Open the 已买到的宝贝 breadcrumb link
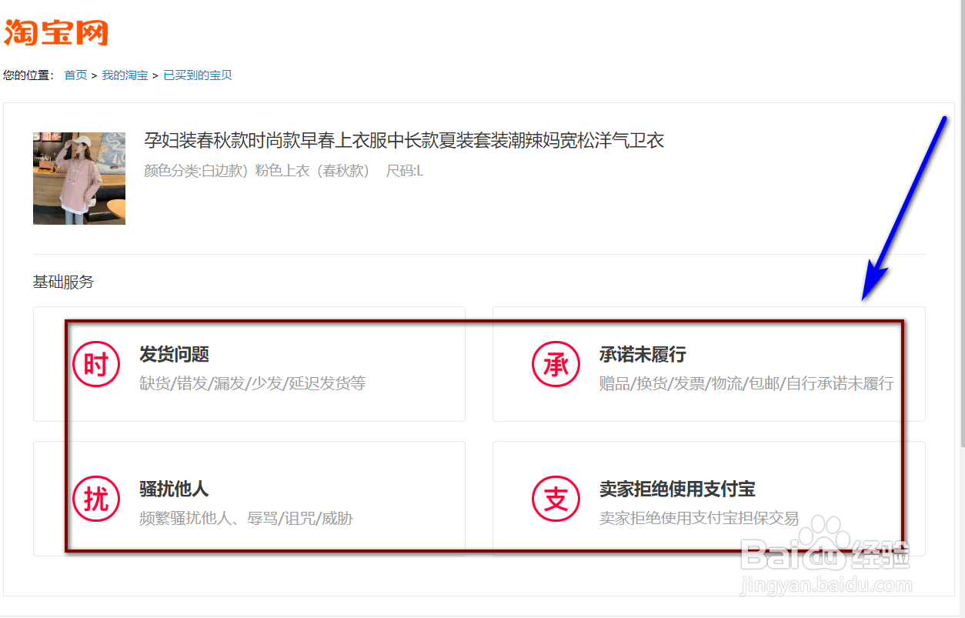Viewport: 965px width, 618px height. pos(197,75)
